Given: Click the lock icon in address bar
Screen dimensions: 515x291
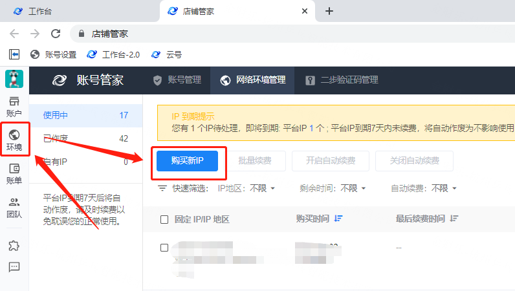Looking at the screenshot, I should click(82, 34).
